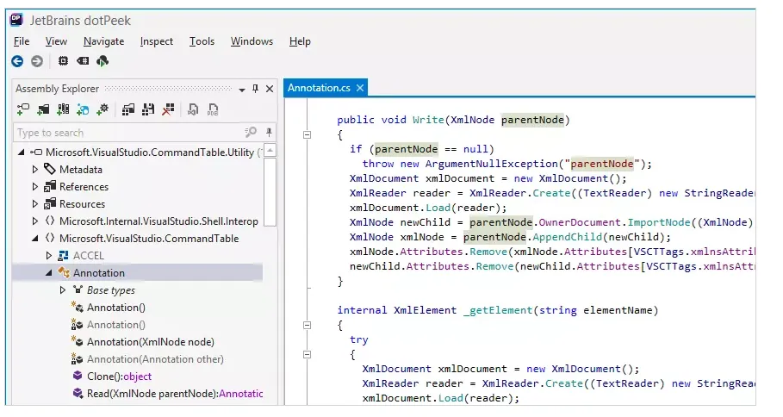
Task: Open the Help menu
Action: (x=300, y=41)
